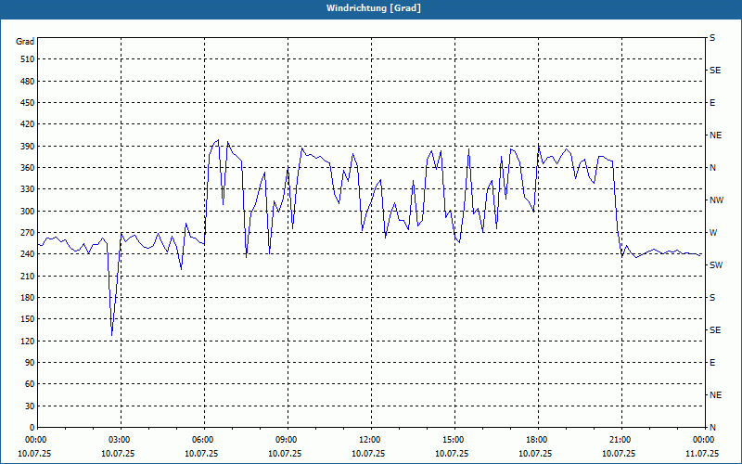The height and width of the screenshot is (464, 742).
Task: Pick the 18:00 time axis label
Action: [x=538, y=440]
